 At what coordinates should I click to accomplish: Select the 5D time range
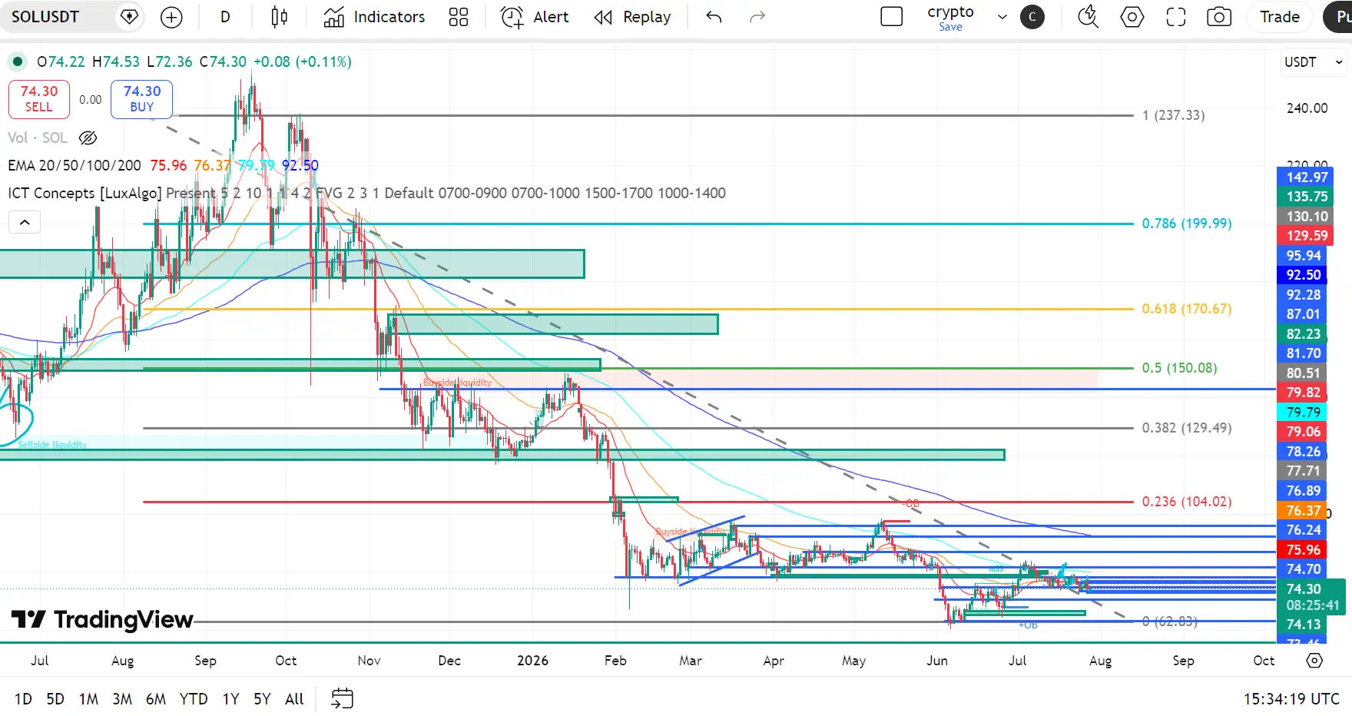coord(55,699)
